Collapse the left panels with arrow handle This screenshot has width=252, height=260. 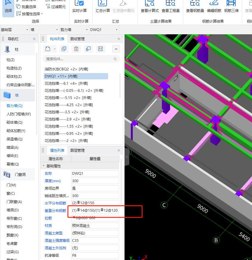click(127, 157)
